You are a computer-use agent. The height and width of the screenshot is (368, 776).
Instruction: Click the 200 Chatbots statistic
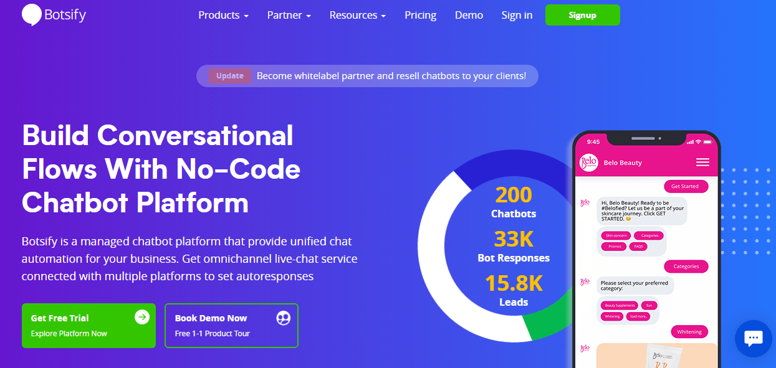(514, 202)
